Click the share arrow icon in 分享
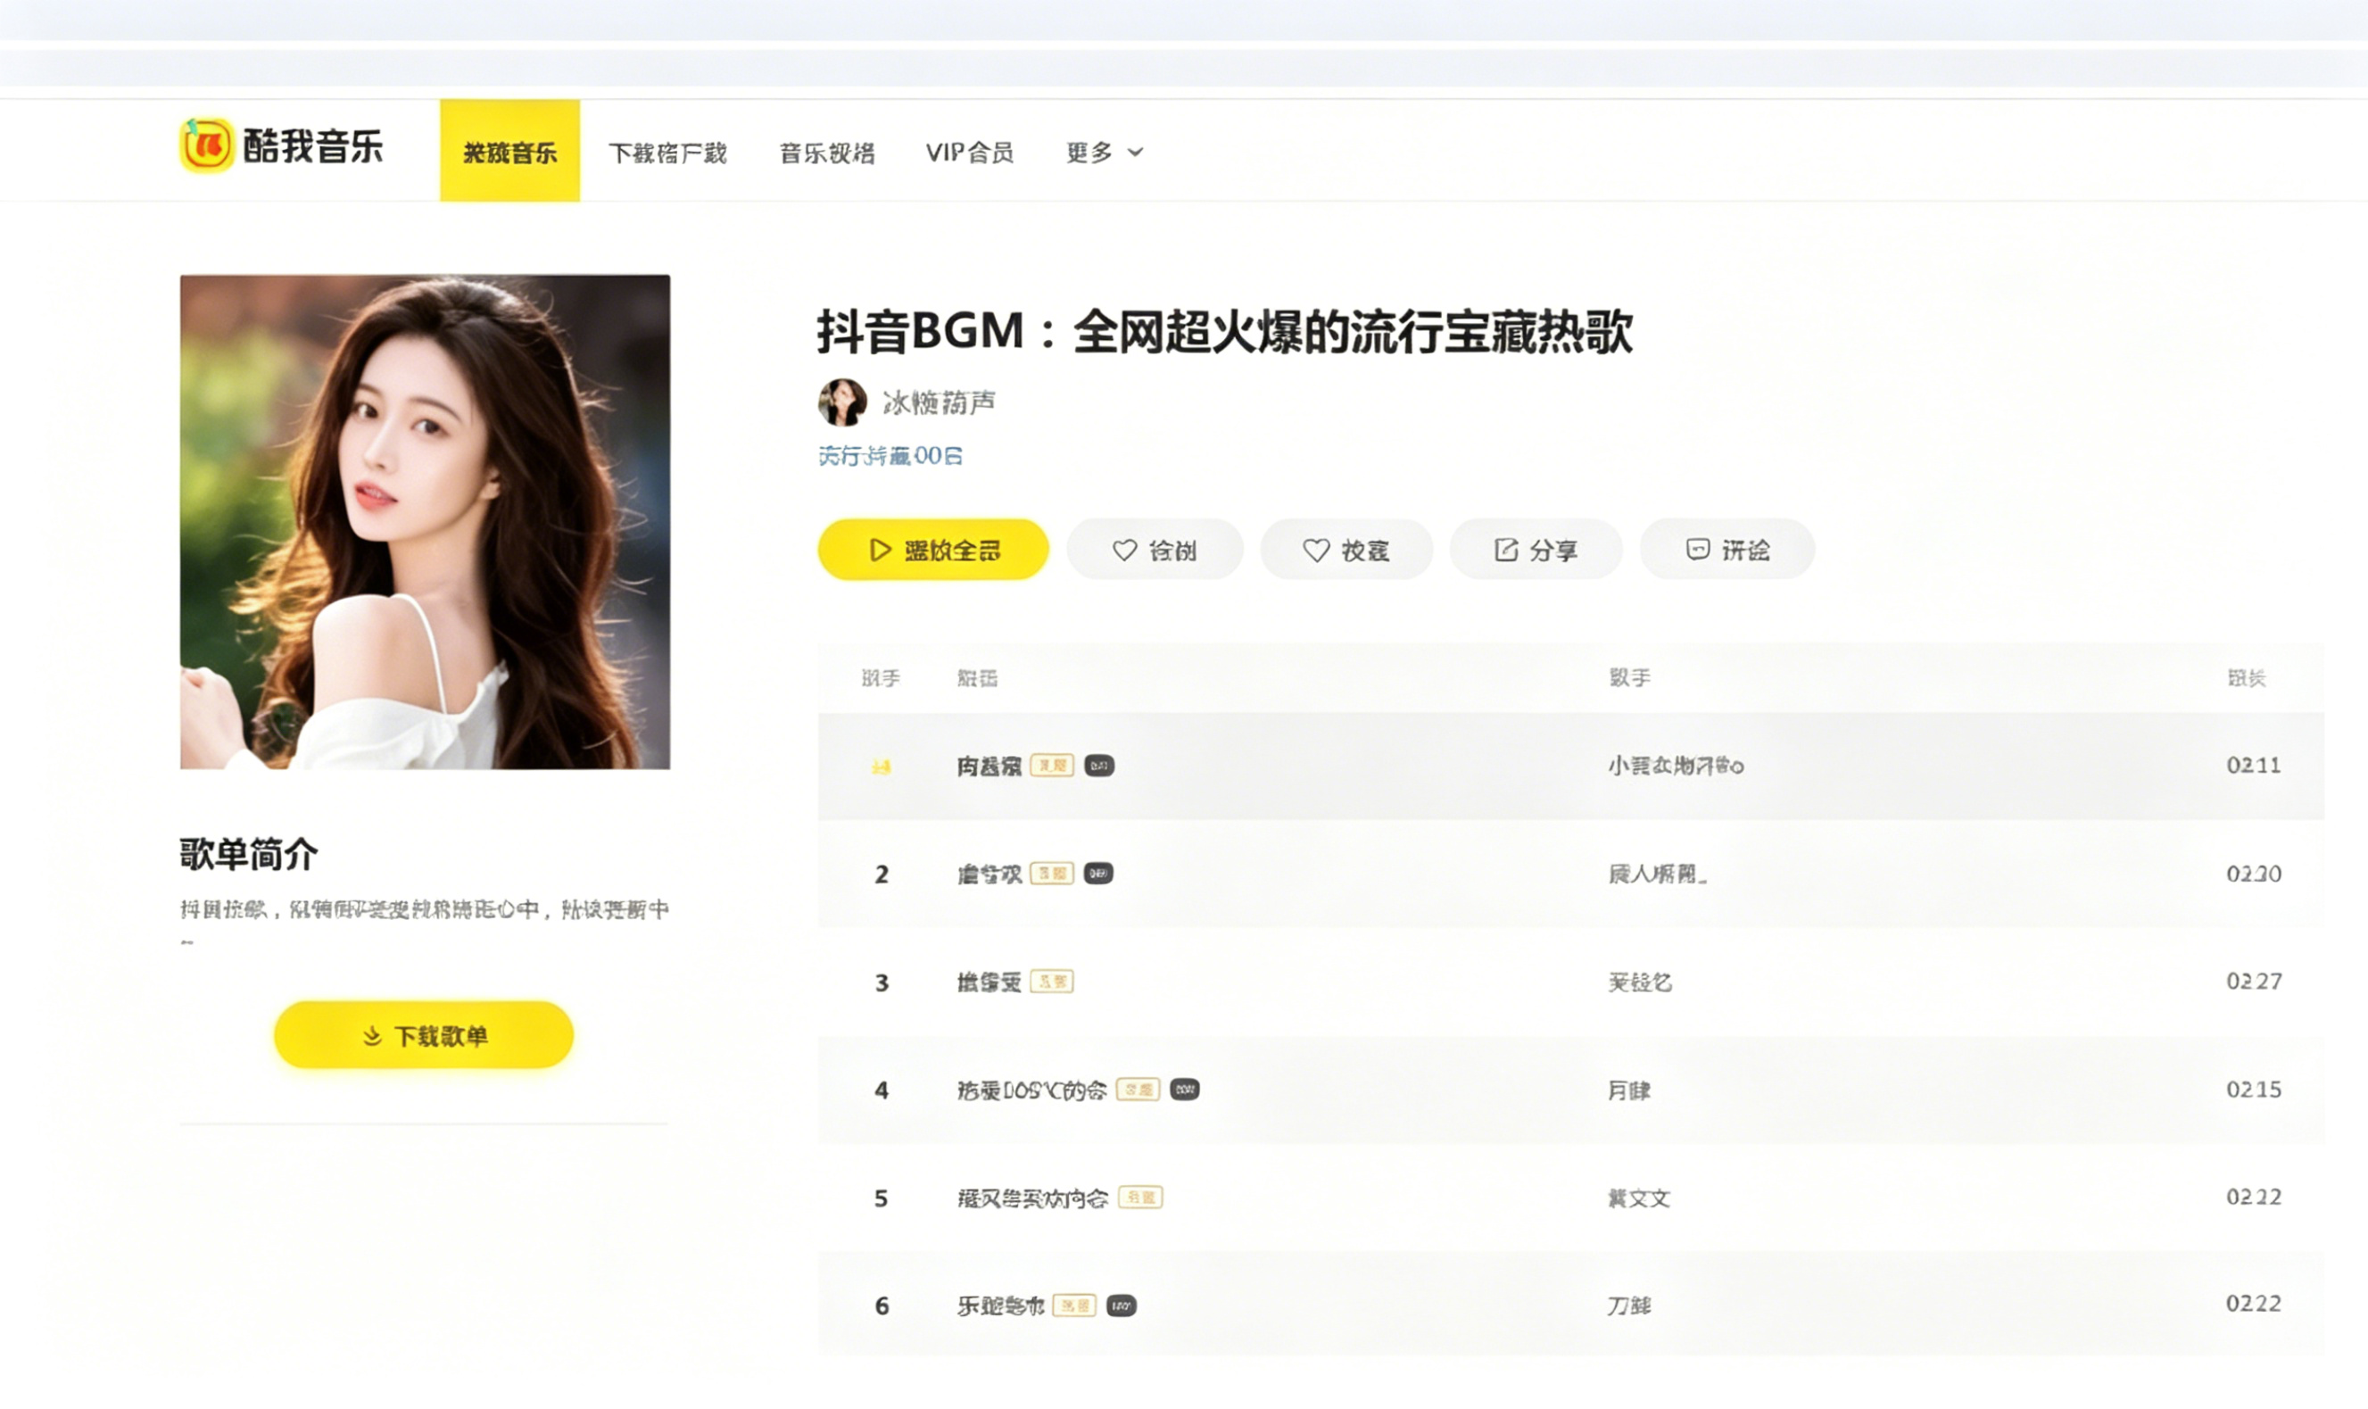This screenshot has width=2368, height=1409. [x=1505, y=550]
